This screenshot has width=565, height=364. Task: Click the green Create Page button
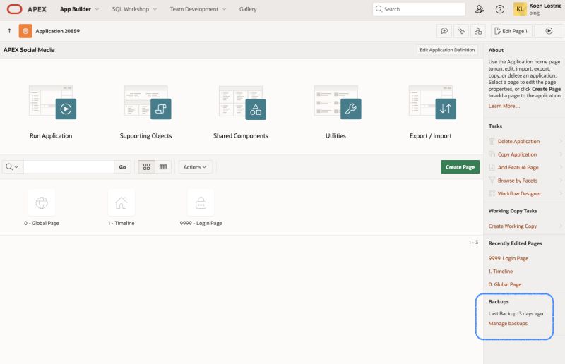[460, 166]
